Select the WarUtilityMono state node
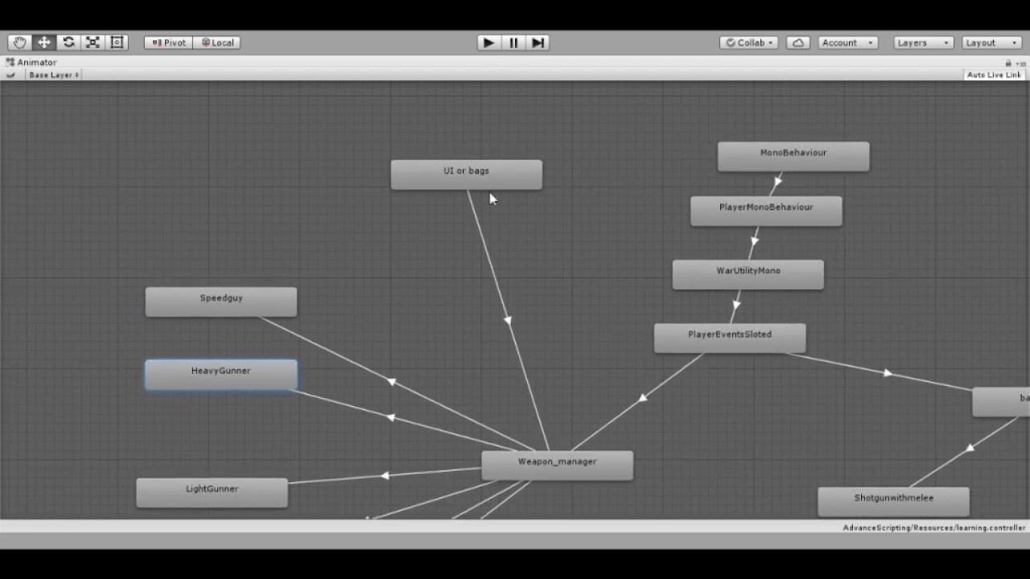Screen dimensions: 1030x579 (x=748, y=274)
